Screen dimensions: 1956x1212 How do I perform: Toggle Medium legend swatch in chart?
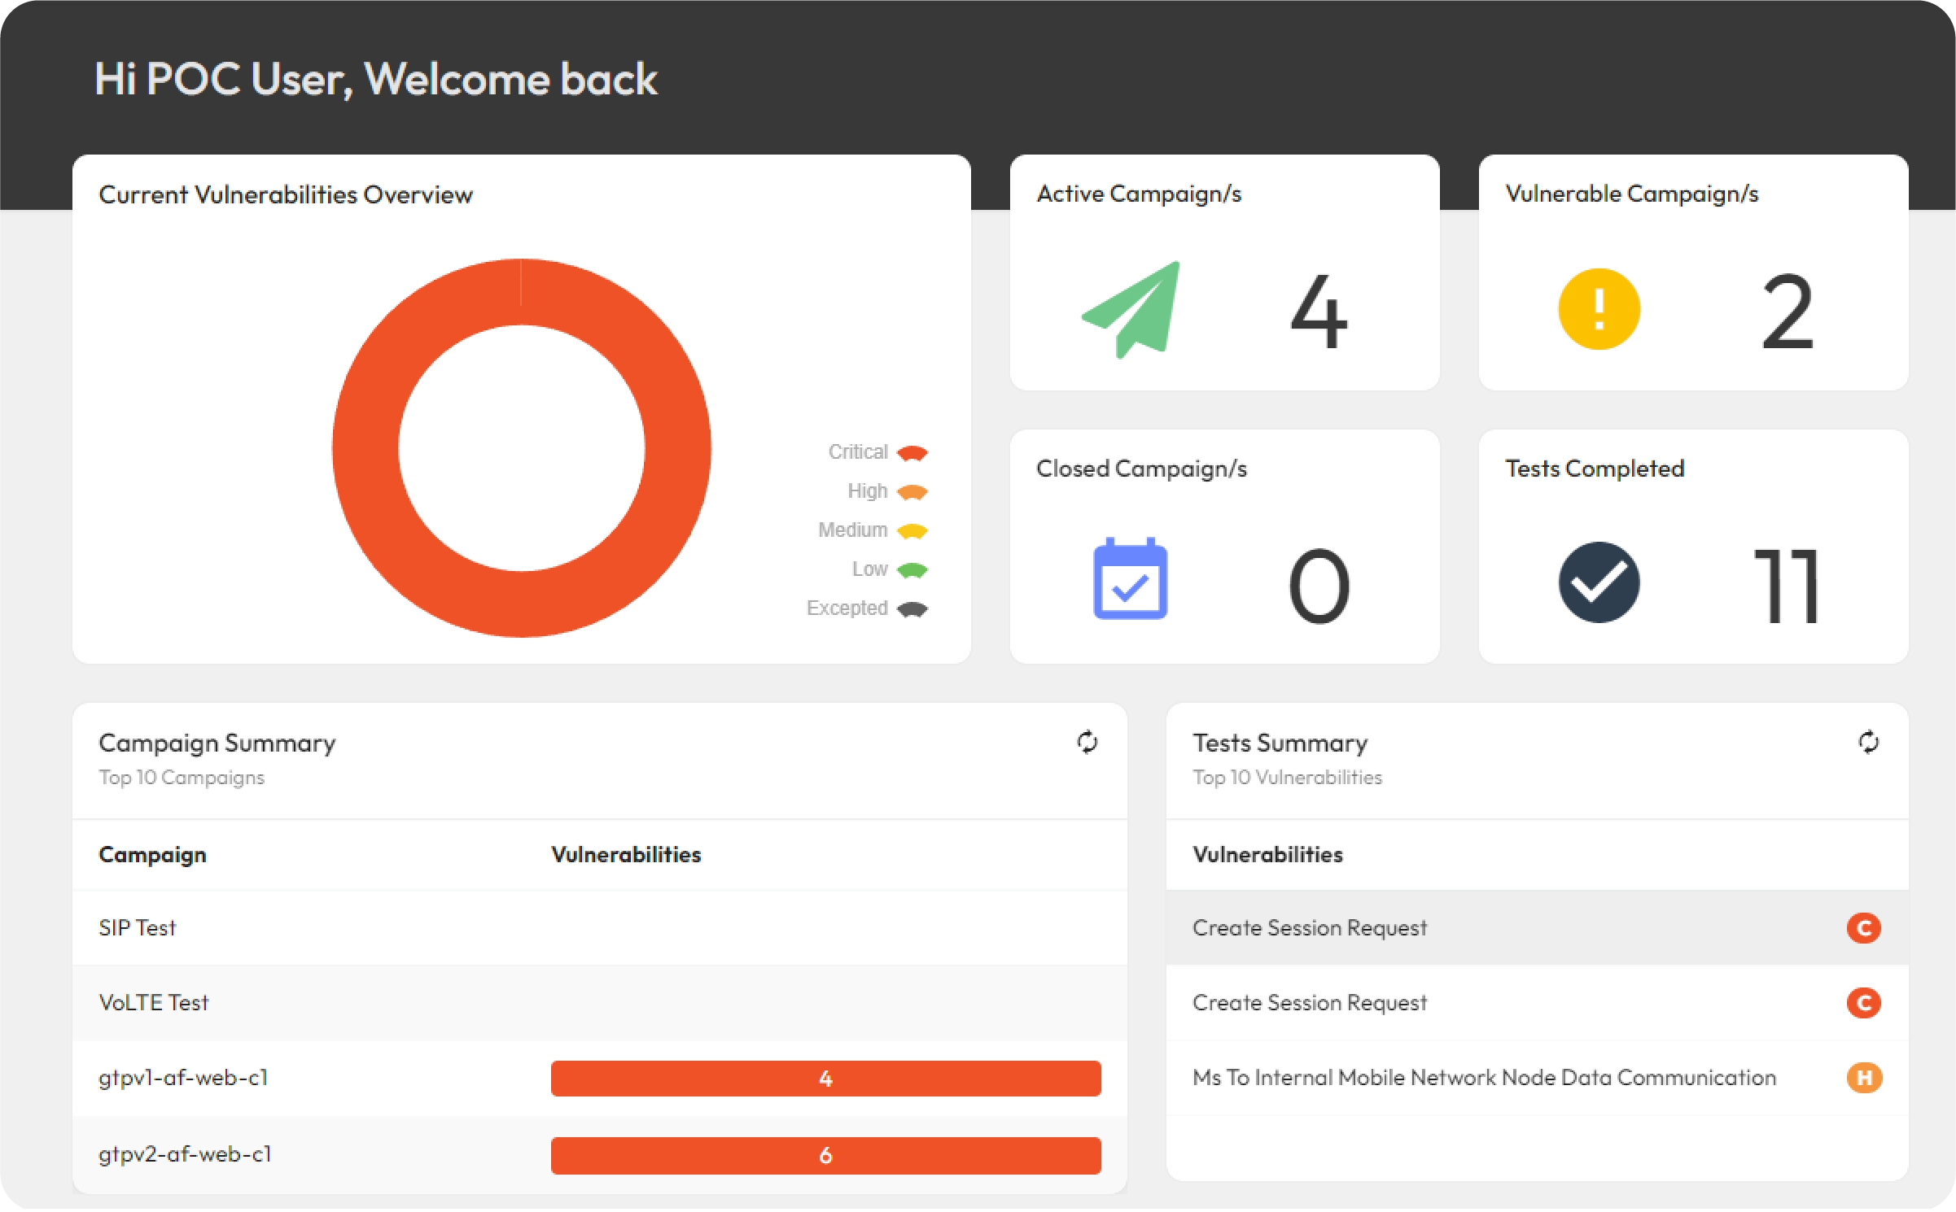coord(912,530)
